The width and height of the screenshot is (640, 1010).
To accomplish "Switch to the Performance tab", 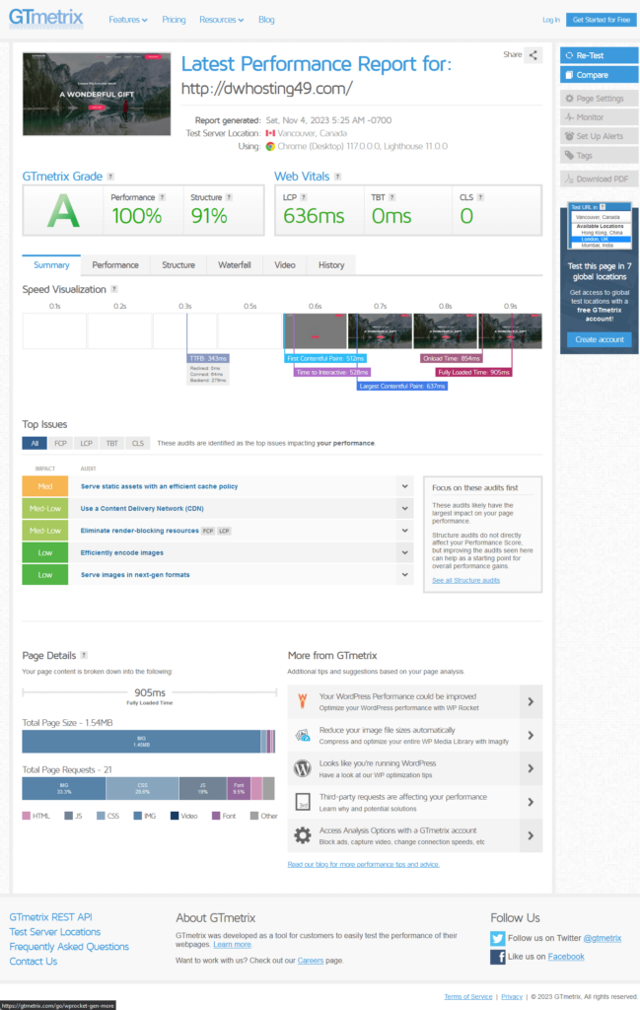I will coord(115,264).
